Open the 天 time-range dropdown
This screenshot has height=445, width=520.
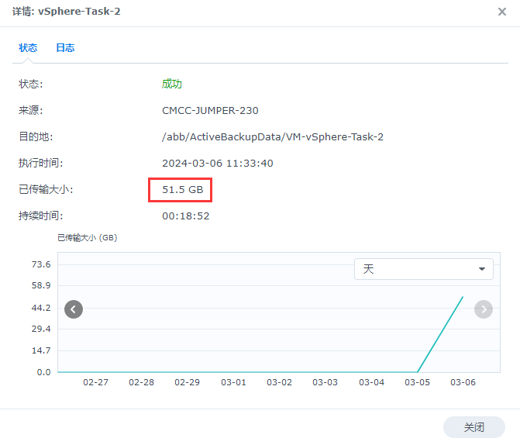coord(423,269)
